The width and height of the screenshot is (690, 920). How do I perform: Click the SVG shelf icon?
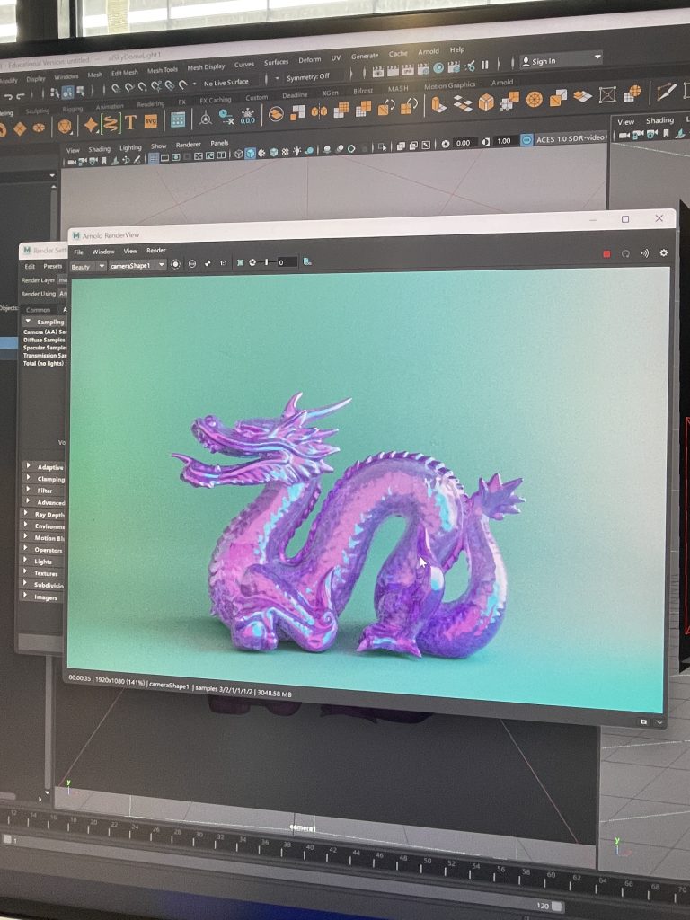(x=151, y=121)
